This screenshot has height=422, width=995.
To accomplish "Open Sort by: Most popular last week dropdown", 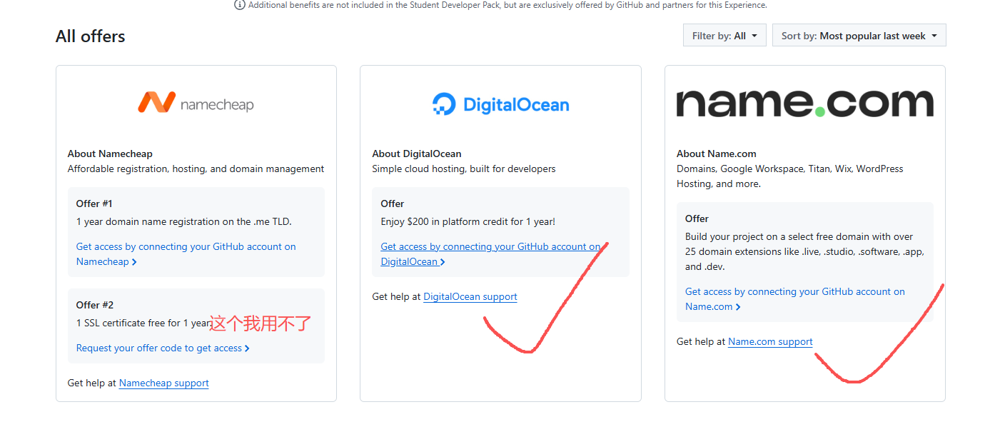I will (x=859, y=36).
